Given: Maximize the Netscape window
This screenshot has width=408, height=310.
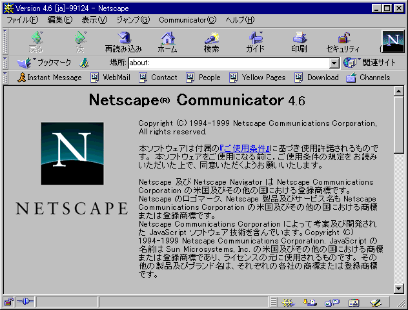Looking at the screenshot, I should [x=387, y=8].
